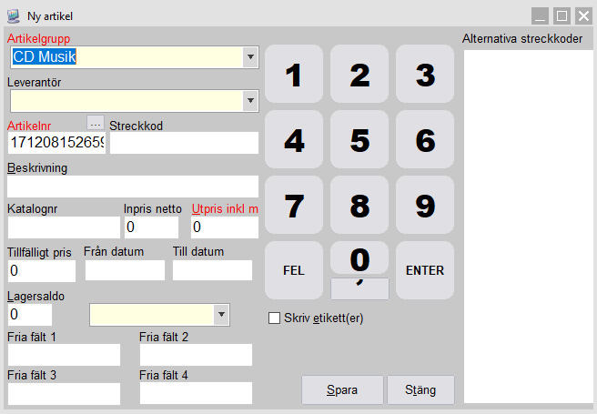
Task: Focus the Beskrivning text field
Action: pos(133,187)
